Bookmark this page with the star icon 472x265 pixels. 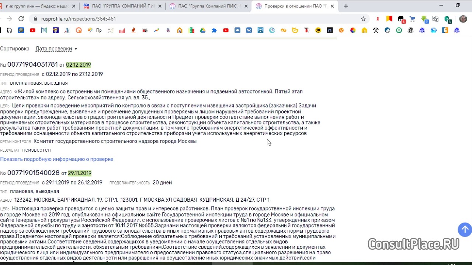coord(363,19)
